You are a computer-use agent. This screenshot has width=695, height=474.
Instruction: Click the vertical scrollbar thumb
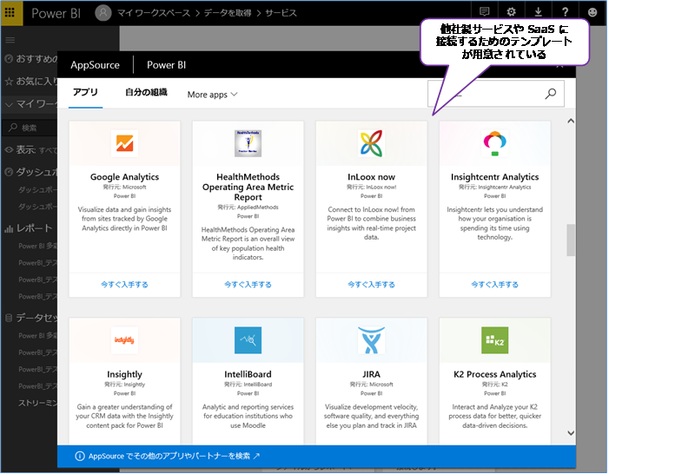pyautogui.click(x=571, y=240)
